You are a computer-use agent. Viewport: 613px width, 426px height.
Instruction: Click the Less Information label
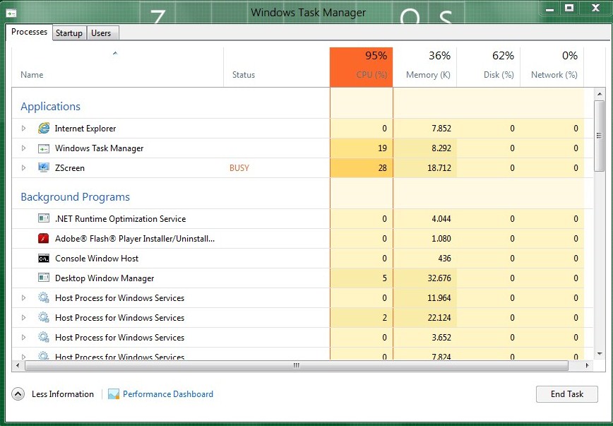63,394
